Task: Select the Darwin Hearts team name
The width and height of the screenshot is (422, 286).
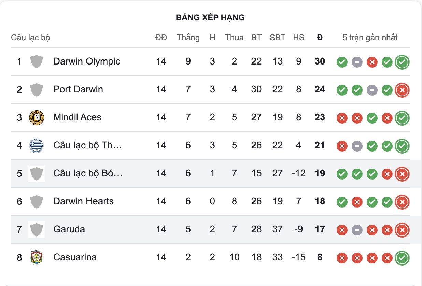Action: (83, 201)
